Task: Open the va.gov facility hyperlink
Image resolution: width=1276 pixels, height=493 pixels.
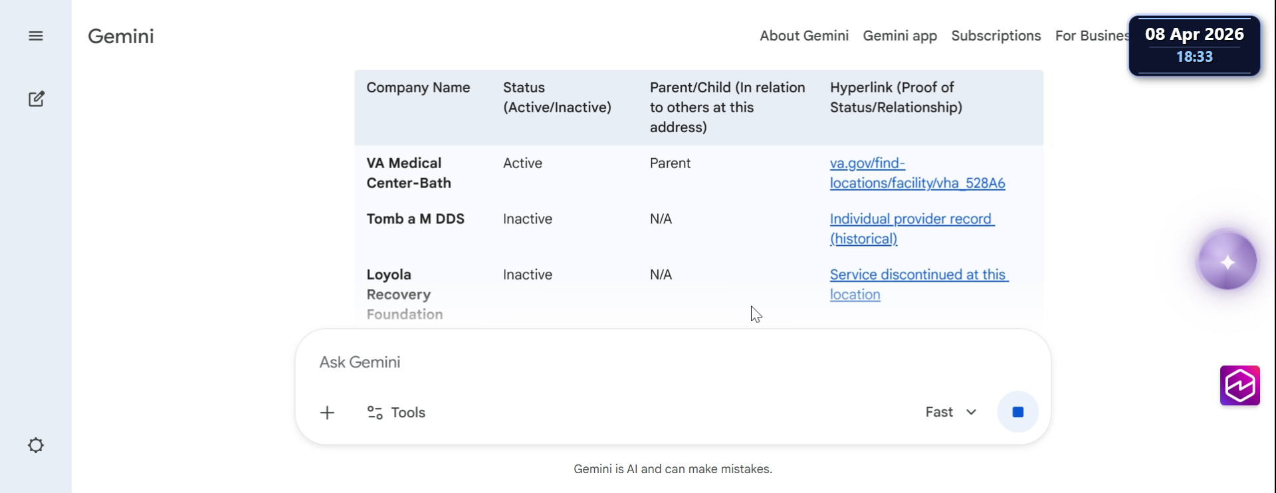Action: [917, 173]
